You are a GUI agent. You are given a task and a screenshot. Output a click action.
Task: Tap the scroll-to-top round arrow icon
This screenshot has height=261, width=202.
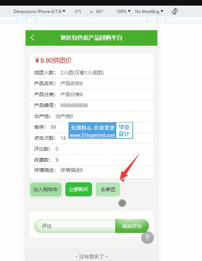pyautogui.click(x=148, y=237)
